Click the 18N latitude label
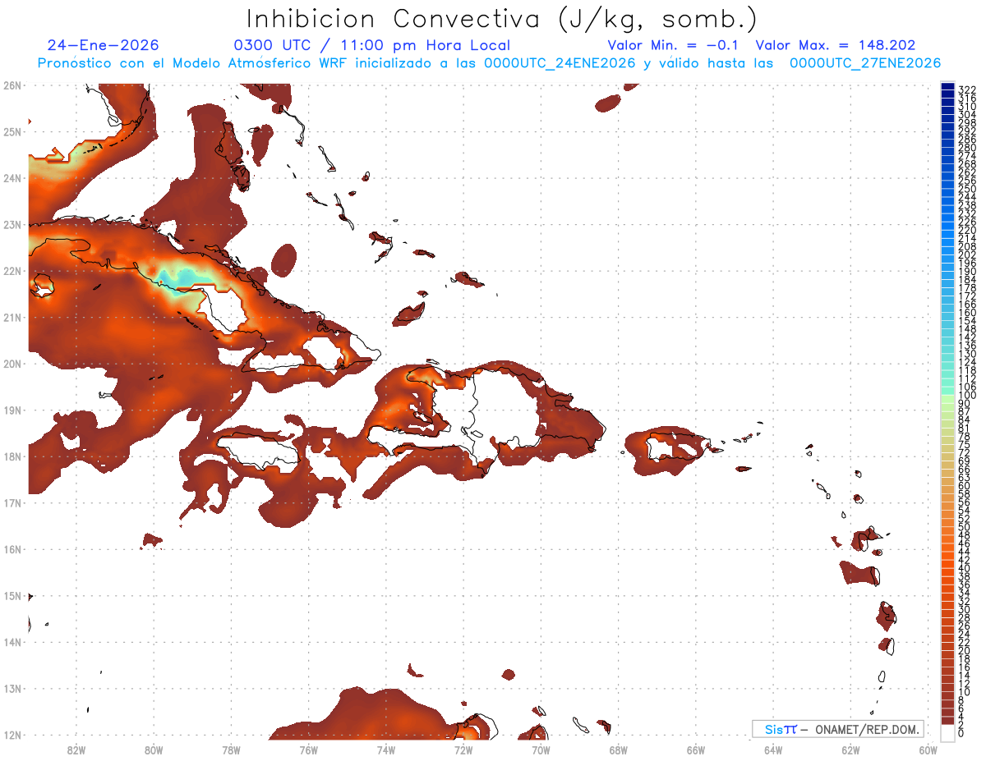 tap(12, 456)
